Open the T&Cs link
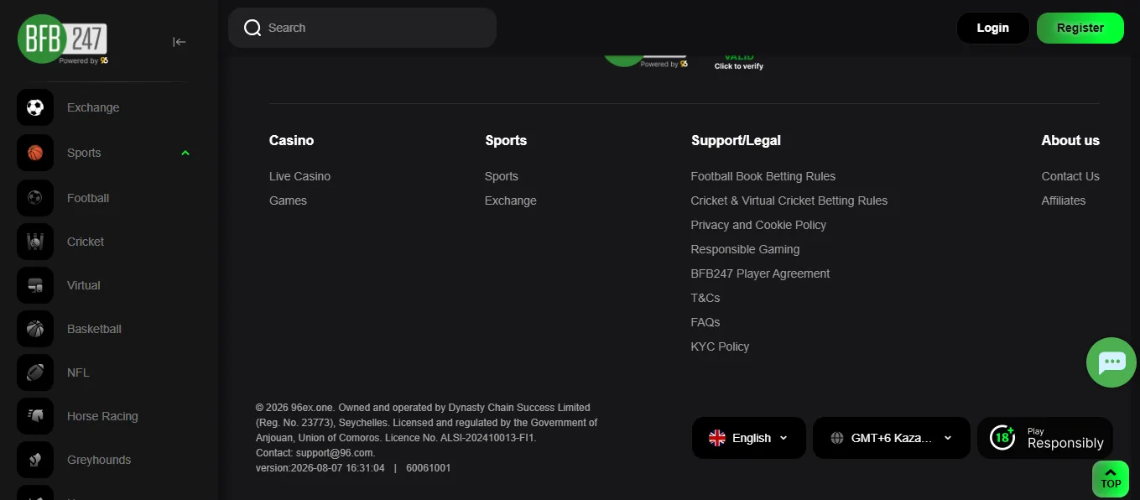Image resolution: width=1140 pixels, height=500 pixels. pos(705,298)
